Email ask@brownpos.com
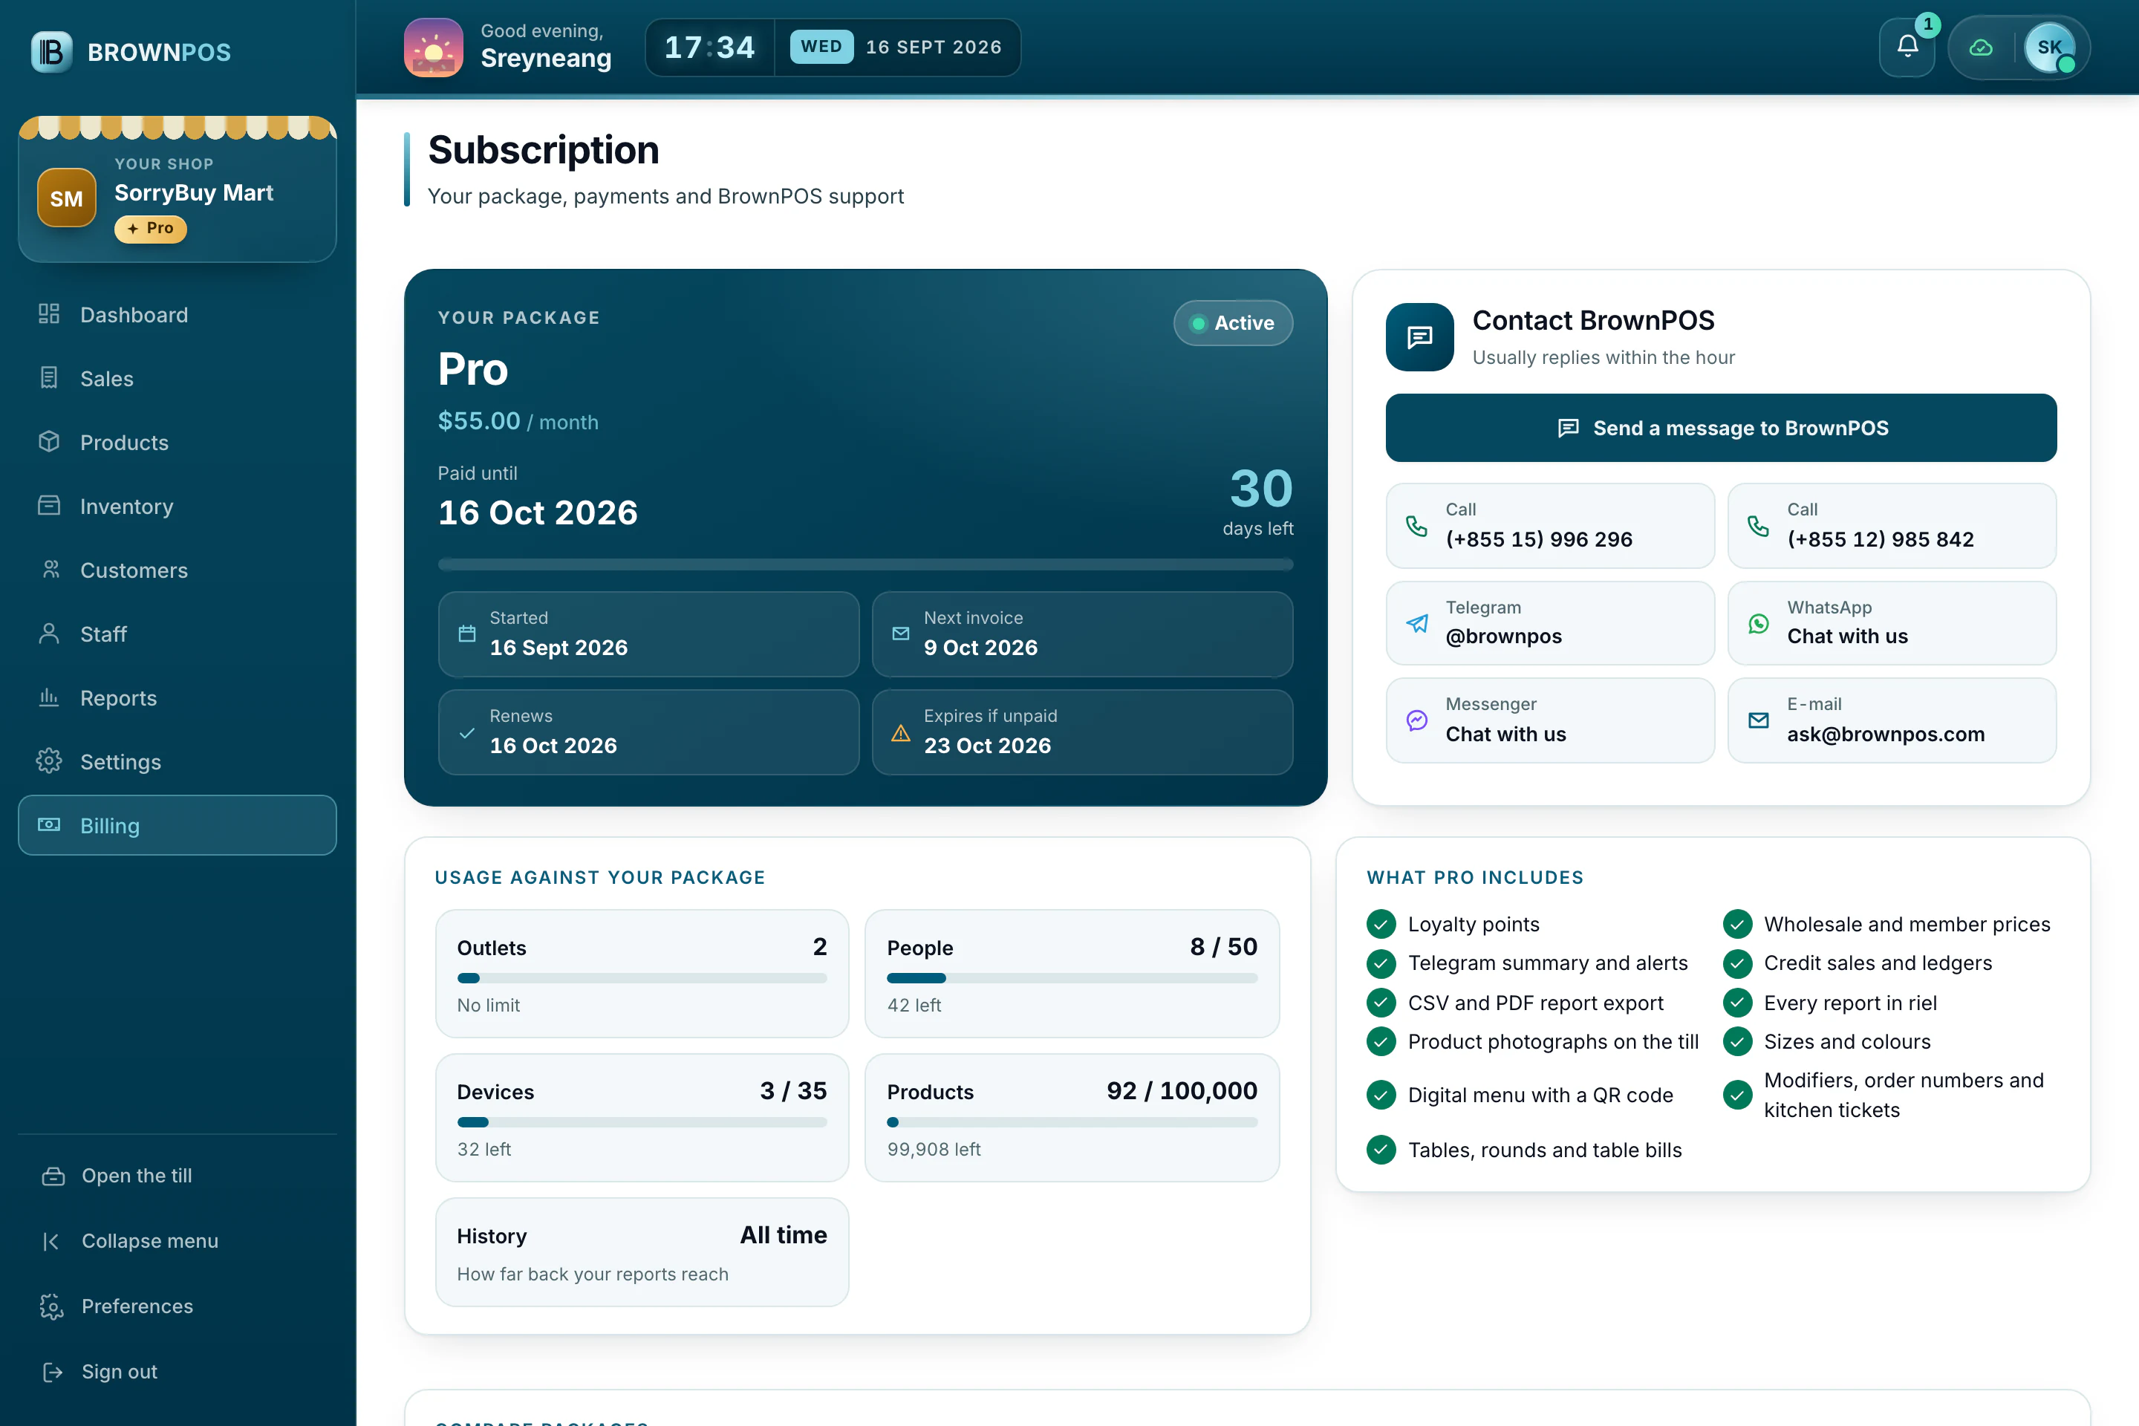The height and width of the screenshot is (1426, 2139). click(1892, 720)
